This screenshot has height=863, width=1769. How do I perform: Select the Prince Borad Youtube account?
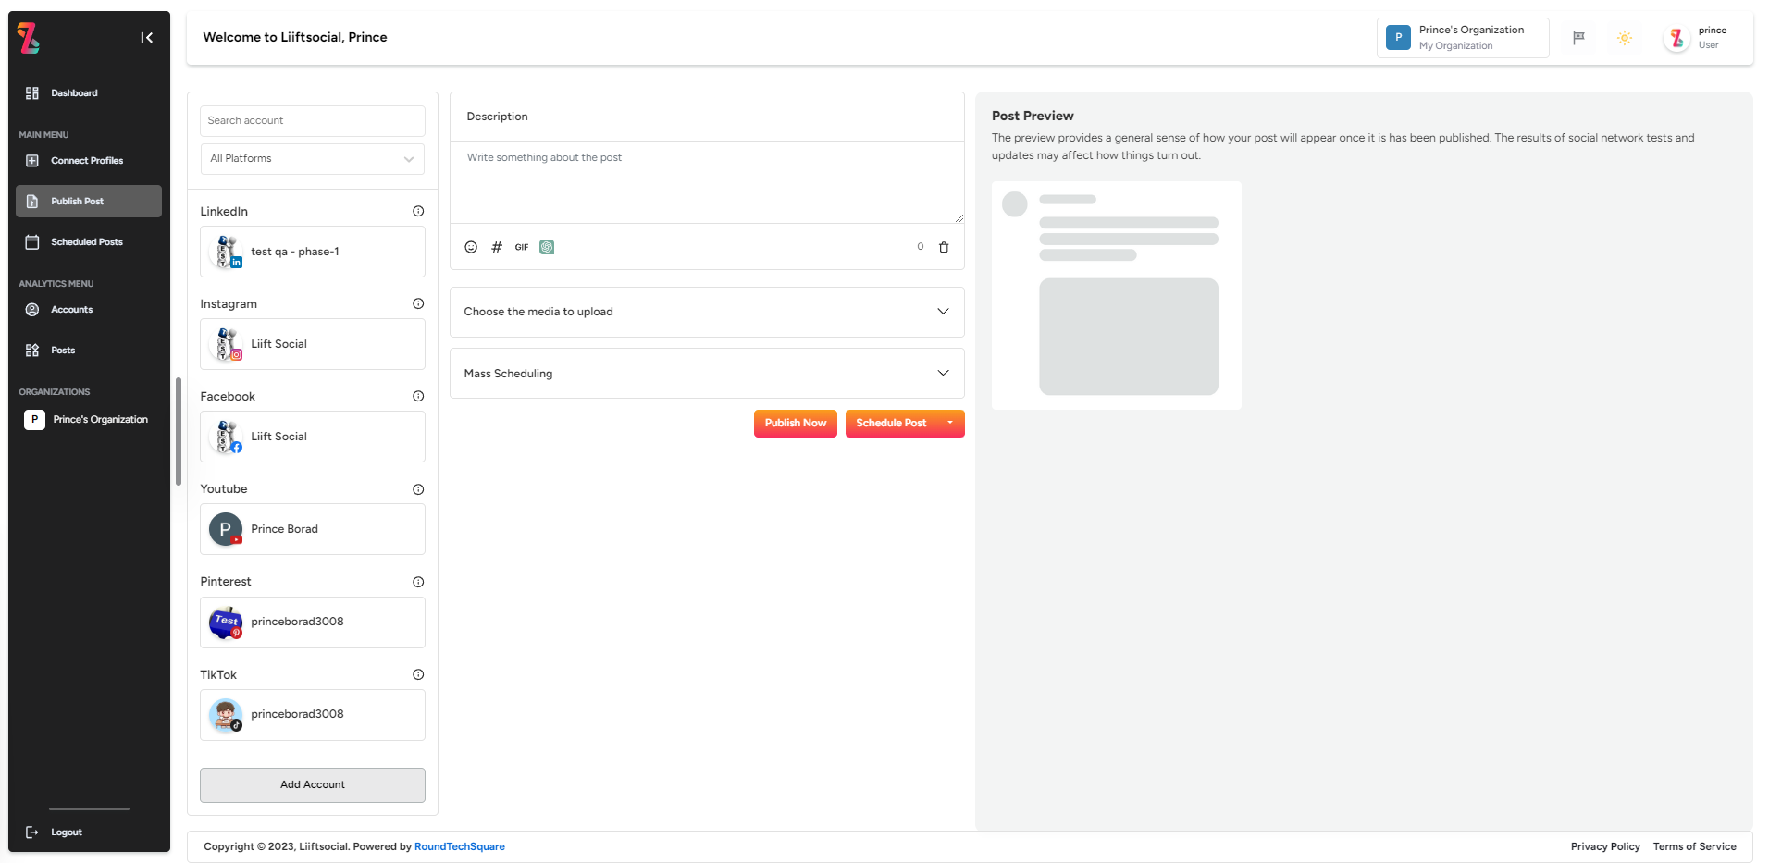[x=312, y=528]
